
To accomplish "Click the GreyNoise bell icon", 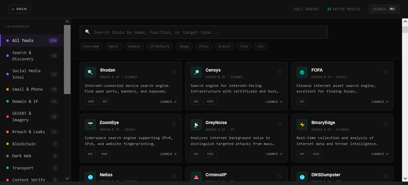I will pyautogui.click(x=196, y=125).
